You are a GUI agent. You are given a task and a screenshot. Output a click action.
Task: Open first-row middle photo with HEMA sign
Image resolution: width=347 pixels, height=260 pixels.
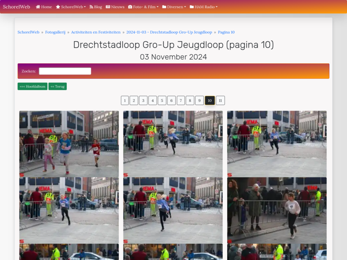coord(173,144)
